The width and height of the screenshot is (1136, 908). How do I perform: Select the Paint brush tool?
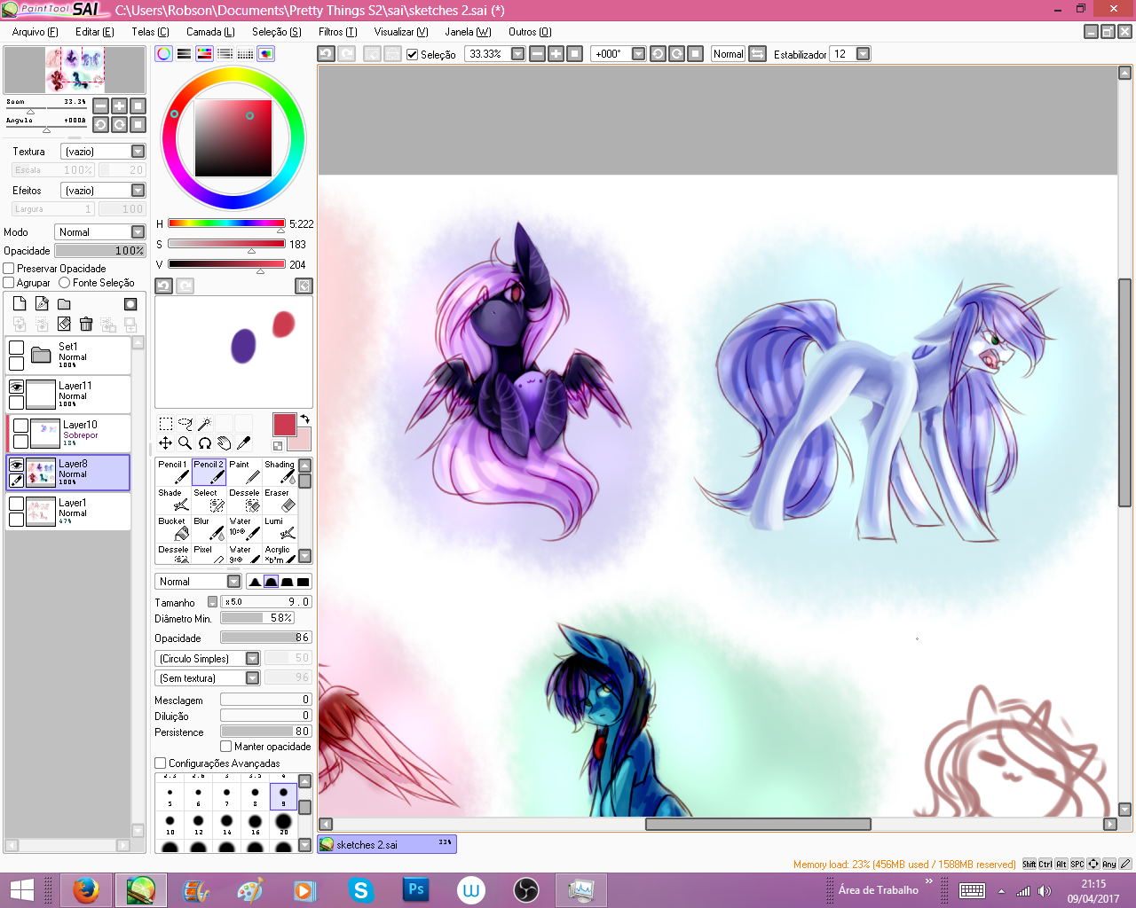[x=244, y=473]
